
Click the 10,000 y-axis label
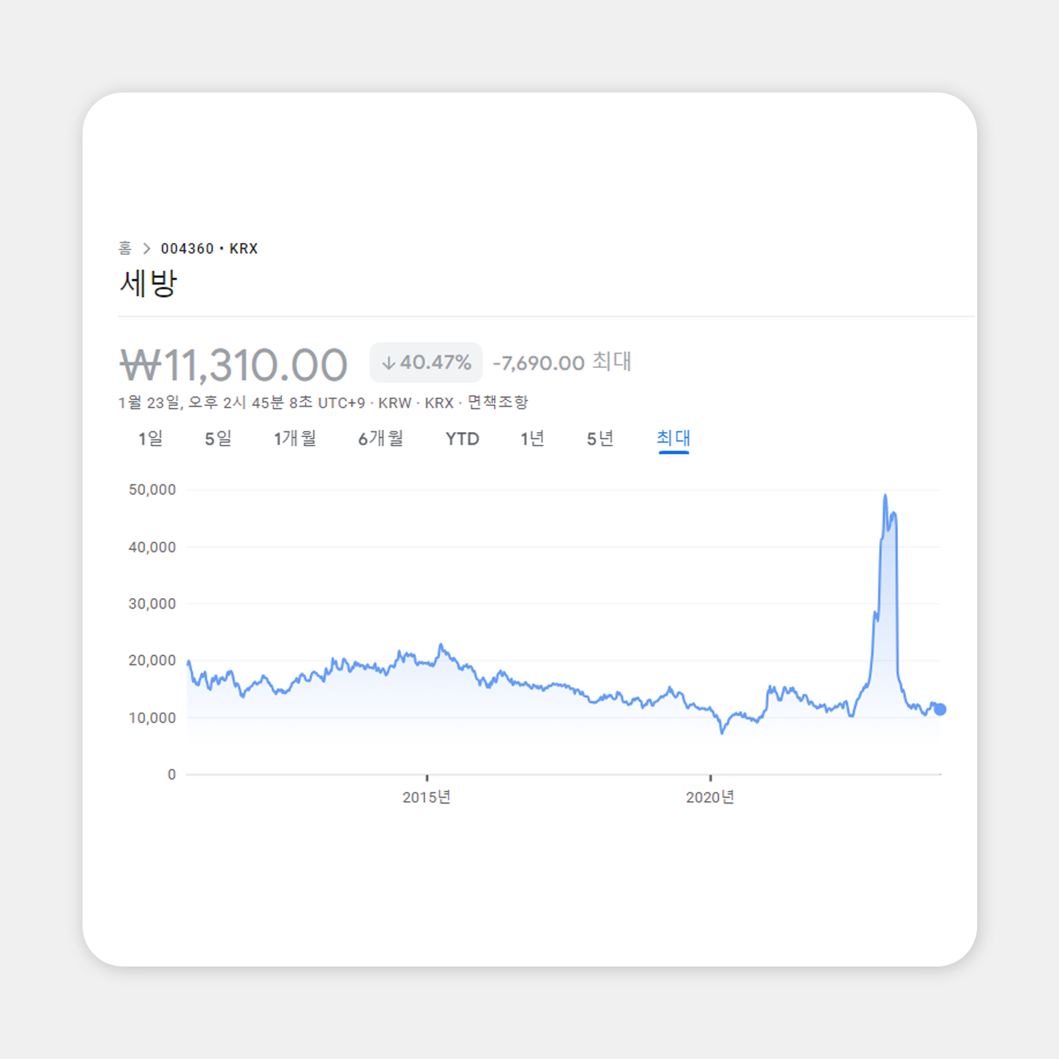tap(152, 718)
